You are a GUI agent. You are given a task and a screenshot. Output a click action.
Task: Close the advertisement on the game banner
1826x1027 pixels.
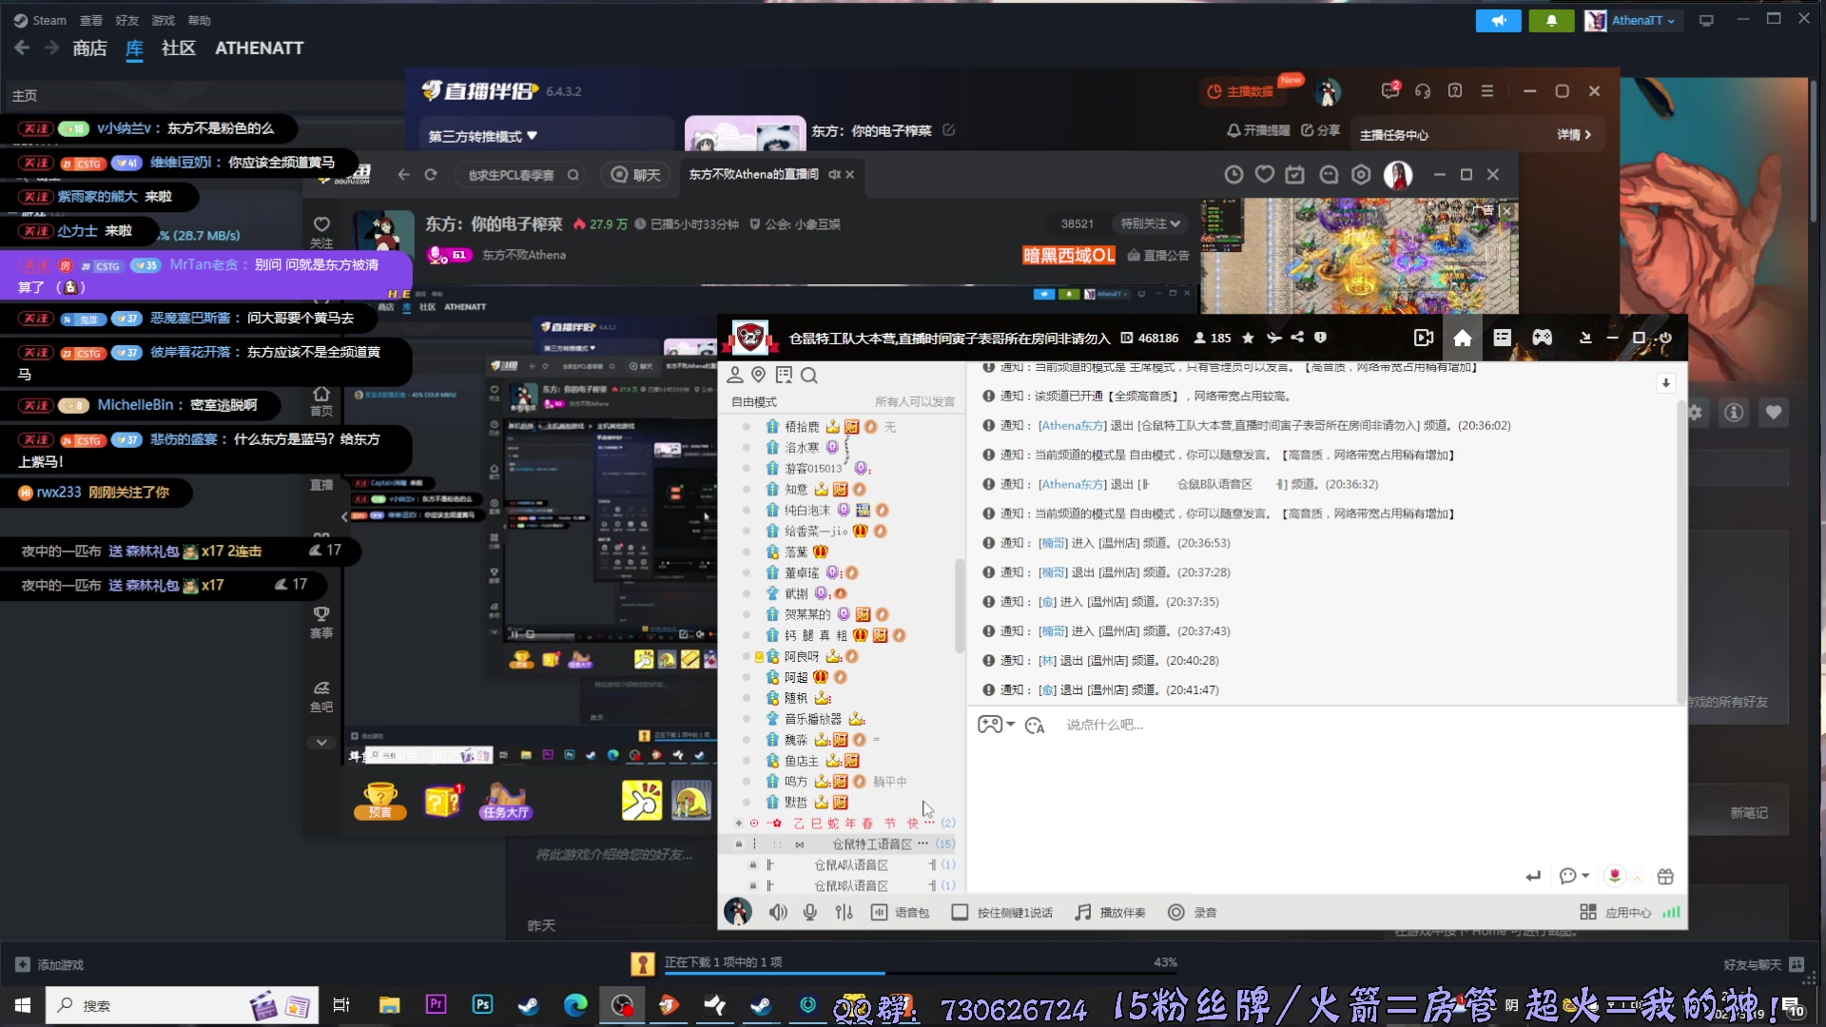coord(1505,211)
